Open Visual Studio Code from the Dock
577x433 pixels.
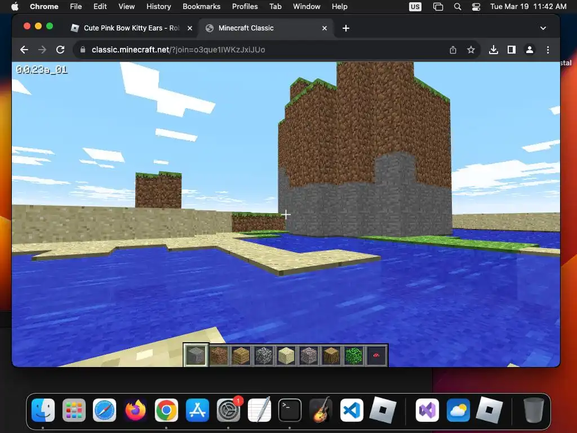pos(352,410)
